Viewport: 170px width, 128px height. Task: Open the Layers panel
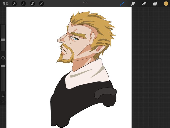coord(155,4)
